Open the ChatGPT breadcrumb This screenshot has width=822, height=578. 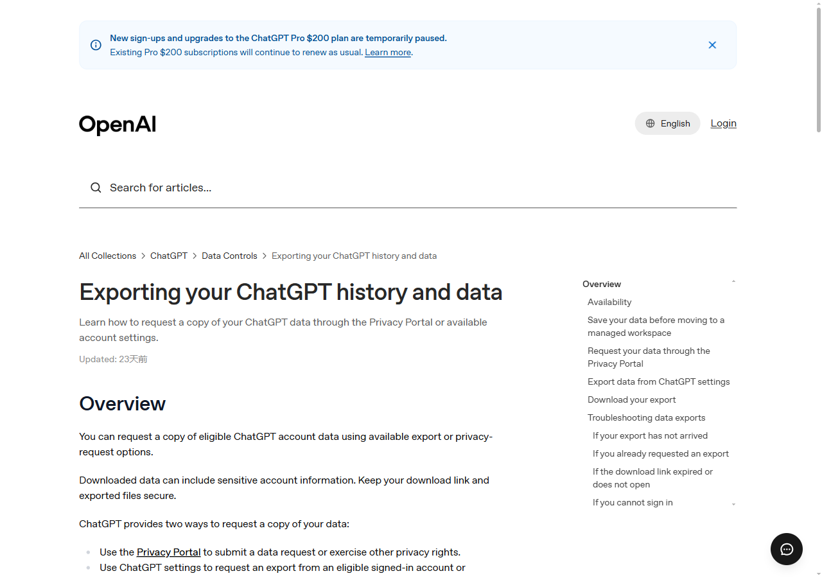(169, 256)
